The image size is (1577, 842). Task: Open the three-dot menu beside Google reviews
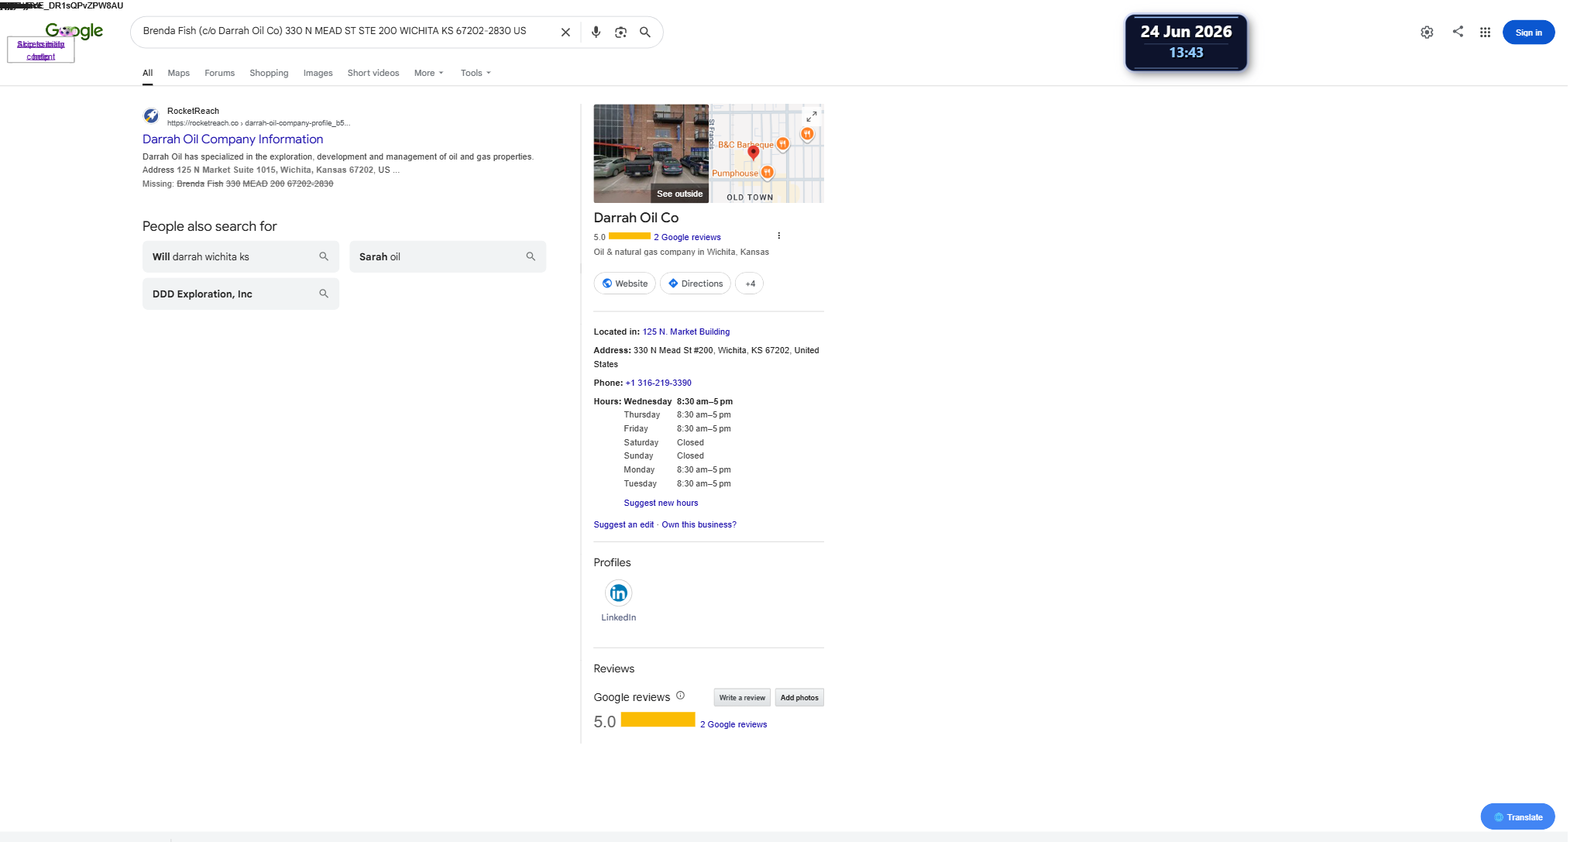coord(778,236)
